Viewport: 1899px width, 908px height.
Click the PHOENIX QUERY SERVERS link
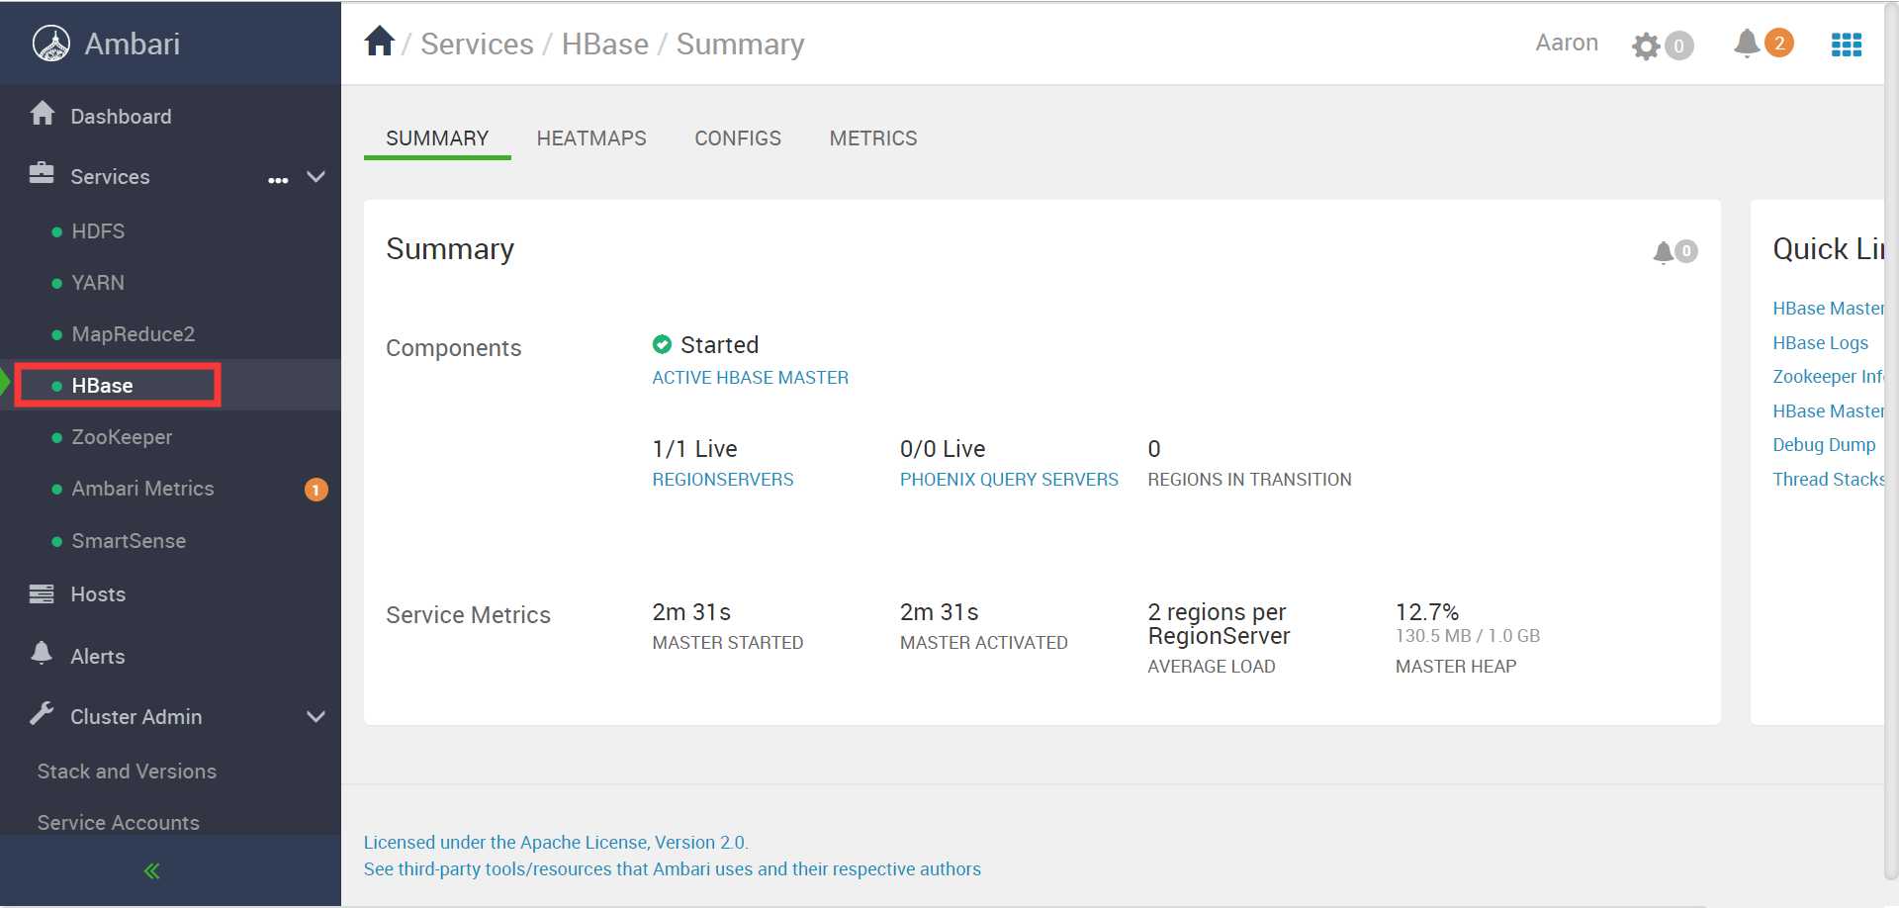coord(1009,480)
